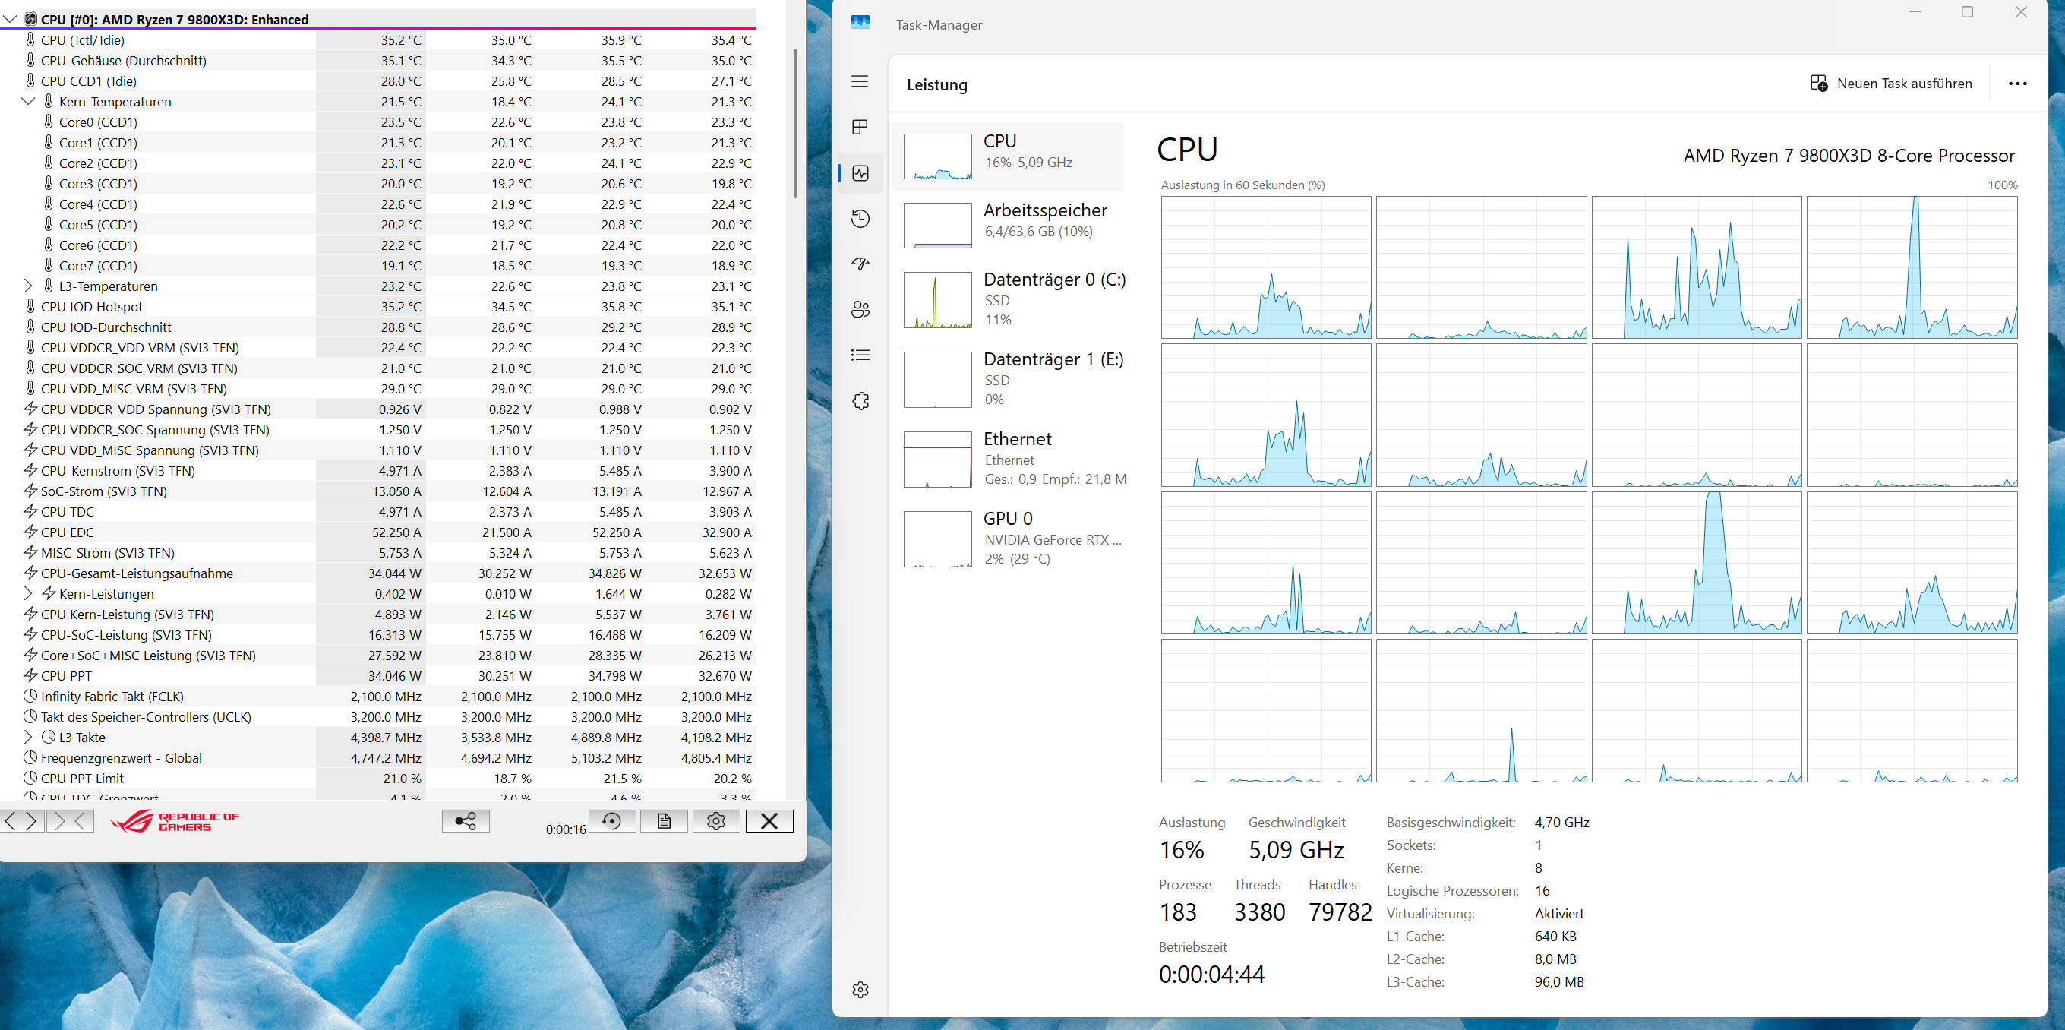Expand the L3-Temperaturen node
The width and height of the screenshot is (2065, 1030).
[28, 286]
